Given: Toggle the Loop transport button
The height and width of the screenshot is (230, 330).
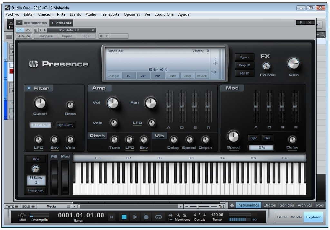Looking at the screenshot, I should tap(159, 217).
